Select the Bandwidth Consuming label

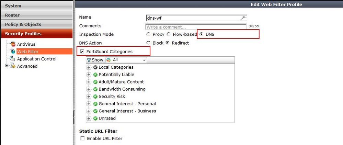pyautogui.click(x=122, y=89)
